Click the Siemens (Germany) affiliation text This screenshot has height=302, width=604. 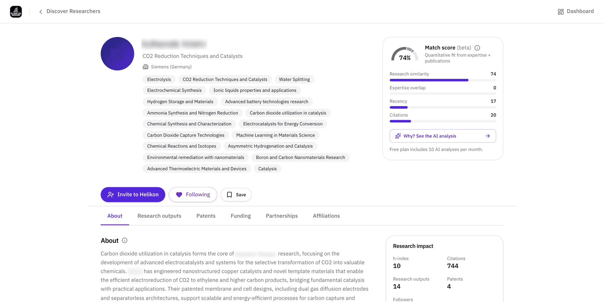click(x=171, y=67)
